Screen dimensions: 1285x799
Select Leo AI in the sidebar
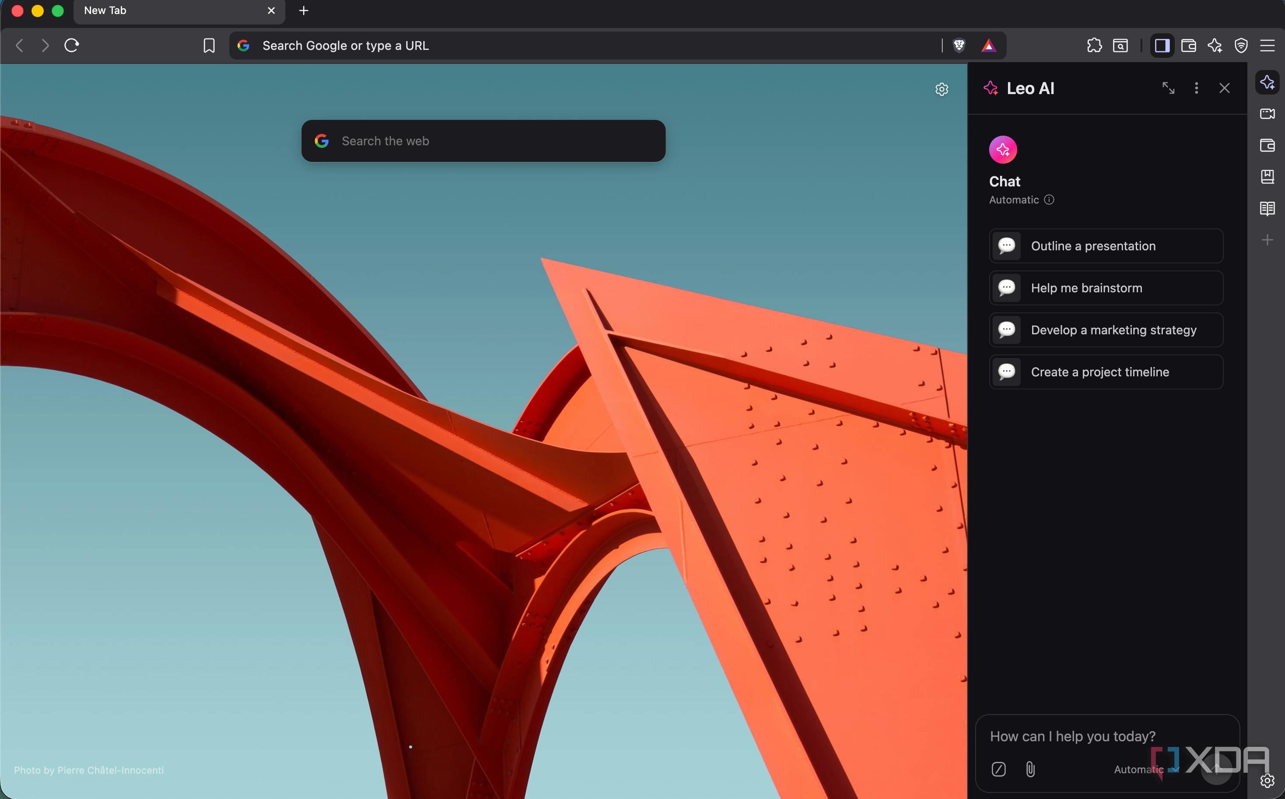(x=1267, y=82)
